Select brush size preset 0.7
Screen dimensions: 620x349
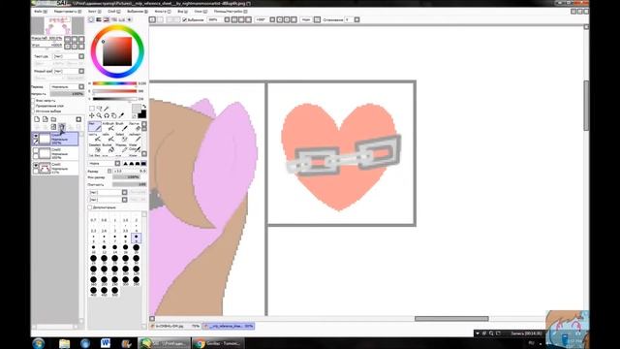click(93, 218)
